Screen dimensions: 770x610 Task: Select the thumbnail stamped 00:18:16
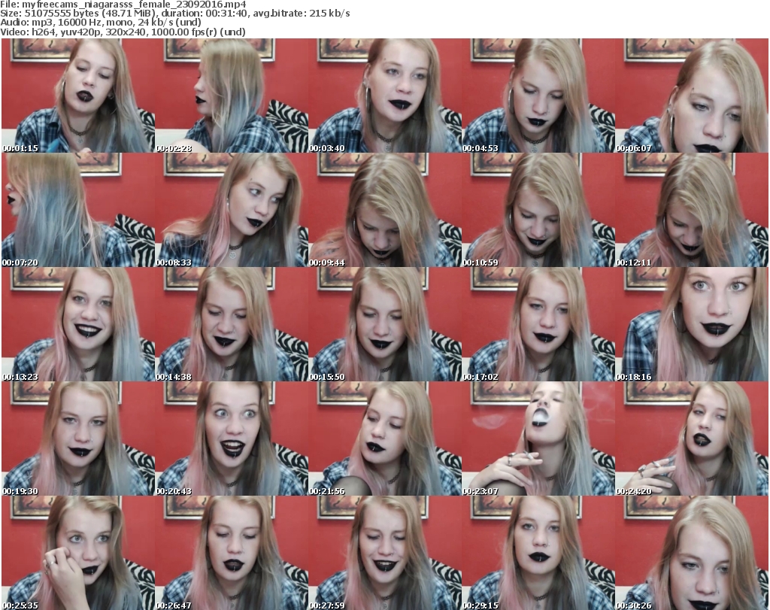click(692, 324)
